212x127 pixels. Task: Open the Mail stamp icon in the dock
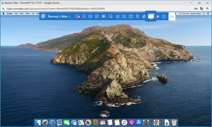pos(59,123)
